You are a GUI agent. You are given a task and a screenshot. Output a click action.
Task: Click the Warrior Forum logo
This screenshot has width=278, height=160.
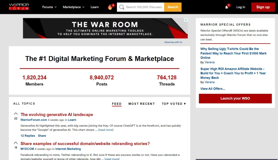pos(19,7)
